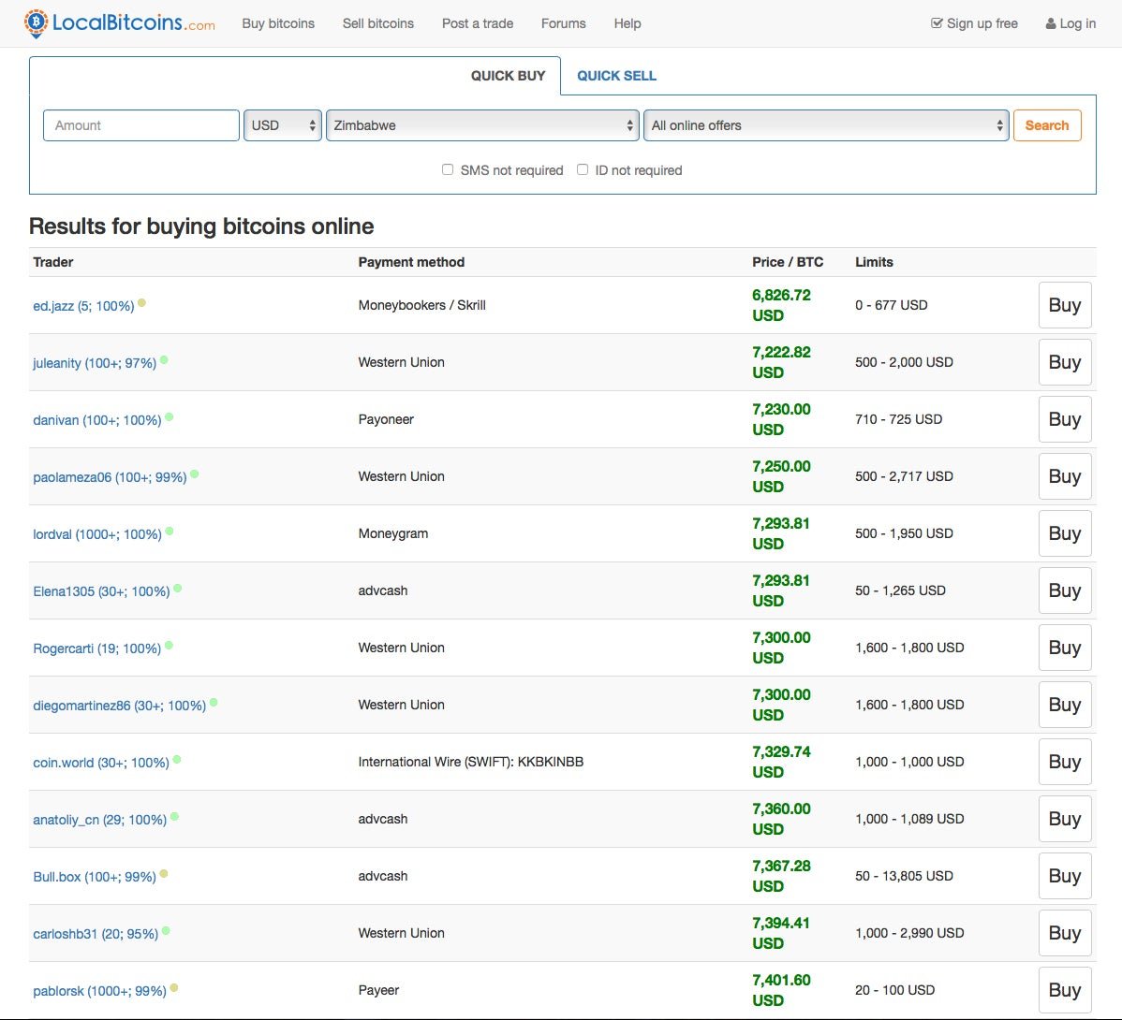Screen dimensions: 1122x1020
Task: Enable ID not required checkbox
Action: click(x=583, y=169)
